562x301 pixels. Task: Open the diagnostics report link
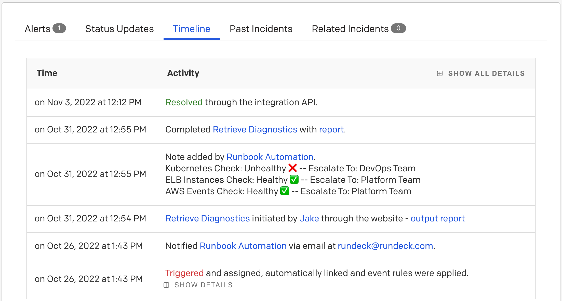point(331,129)
